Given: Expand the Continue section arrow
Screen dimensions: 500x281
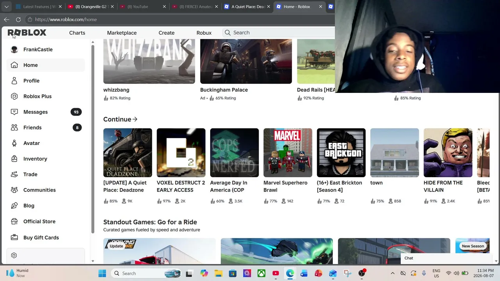Looking at the screenshot, I should point(135,119).
